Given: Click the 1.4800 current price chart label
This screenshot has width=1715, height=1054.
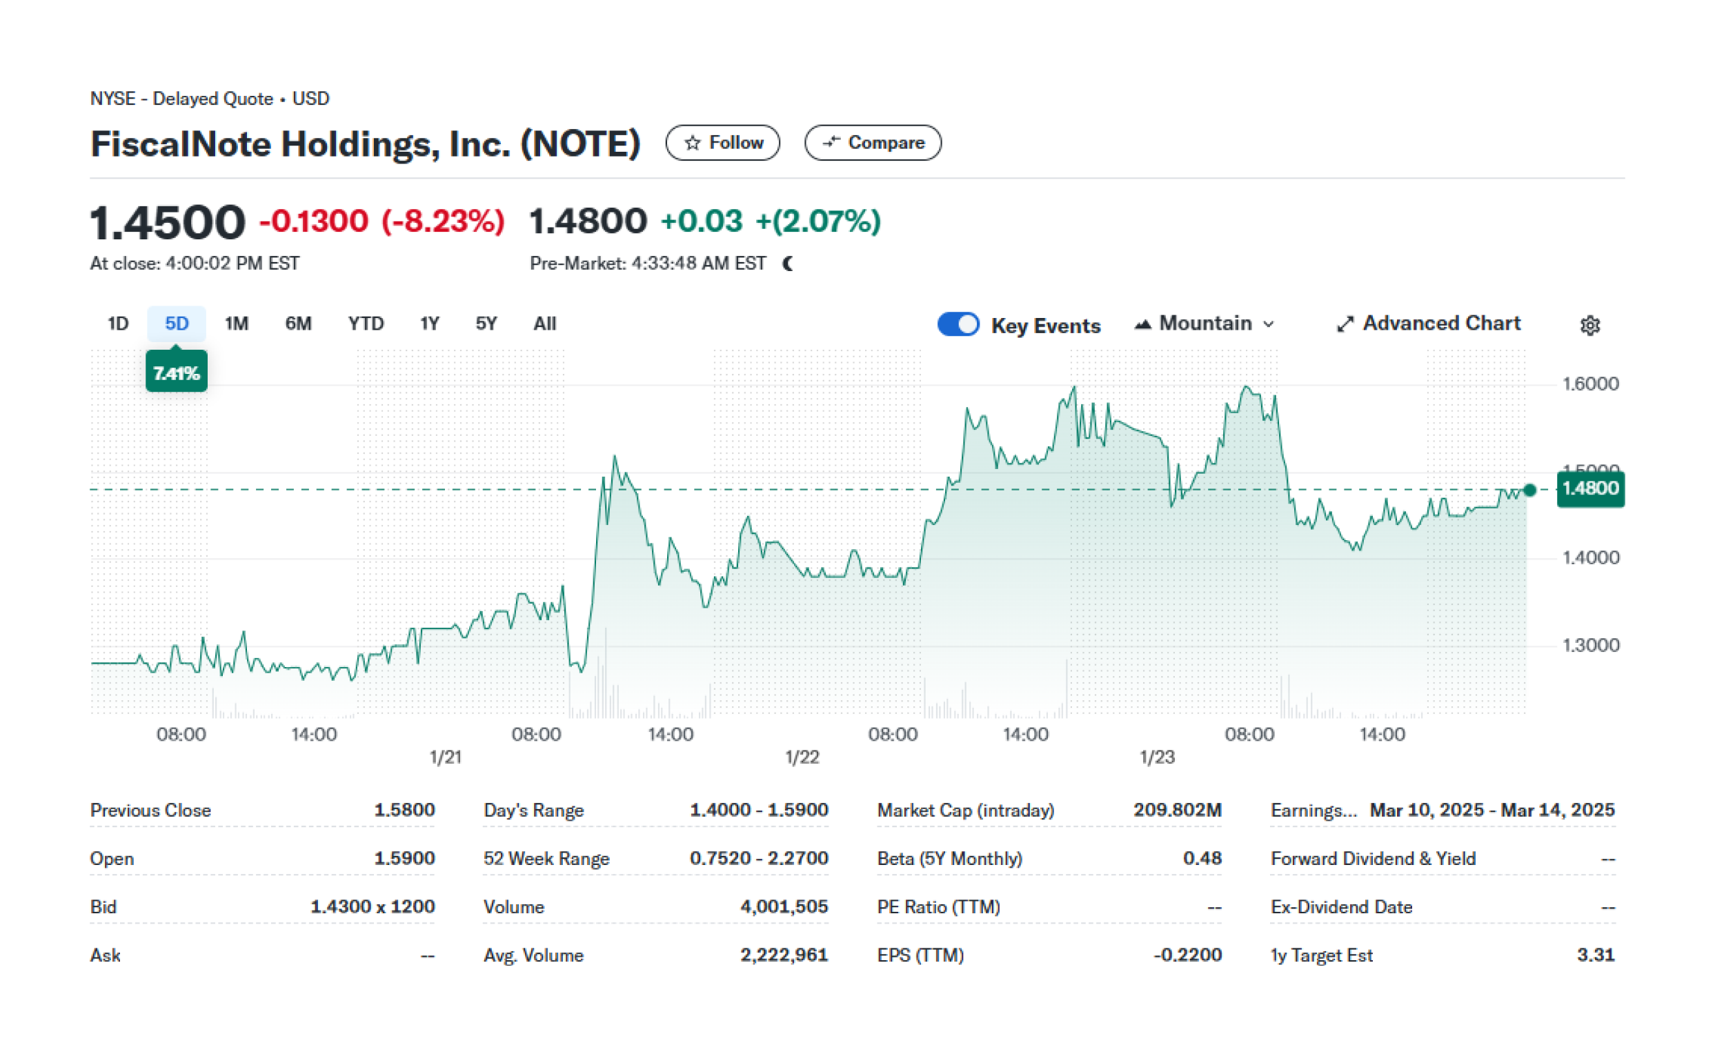Looking at the screenshot, I should click(x=1589, y=488).
